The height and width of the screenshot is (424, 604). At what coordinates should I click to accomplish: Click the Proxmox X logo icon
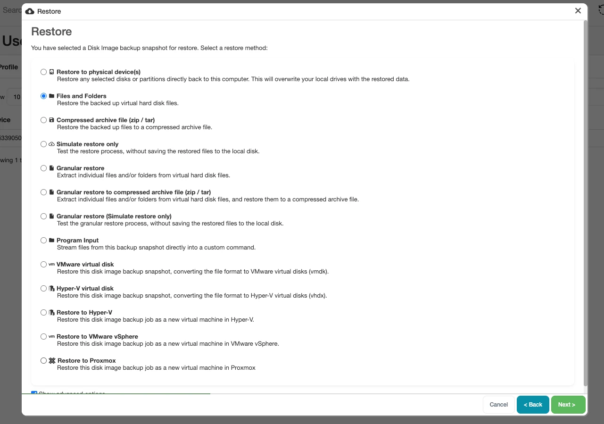pyautogui.click(x=52, y=360)
